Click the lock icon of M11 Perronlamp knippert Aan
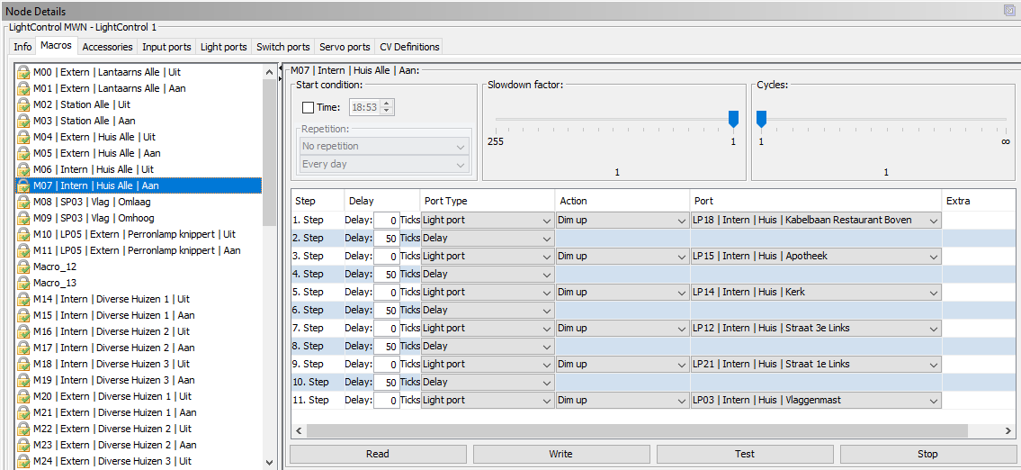Viewport: 1021px width, 470px height. (x=24, y=250)
